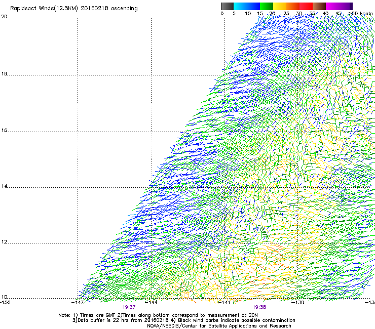Click the gray 0-5 knots color swatch
Image resolution: width=375 pixels, height=329 pixels.
[x=227, y=6]
